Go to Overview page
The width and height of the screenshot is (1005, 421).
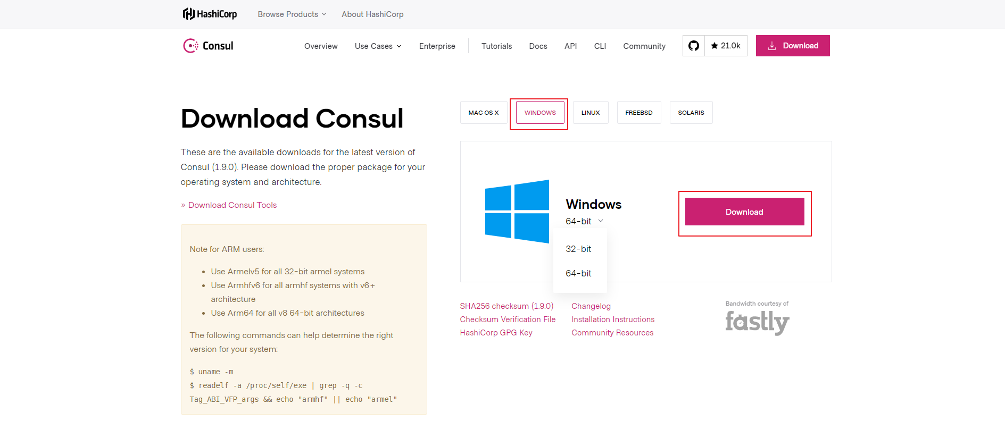click(321, 46)
